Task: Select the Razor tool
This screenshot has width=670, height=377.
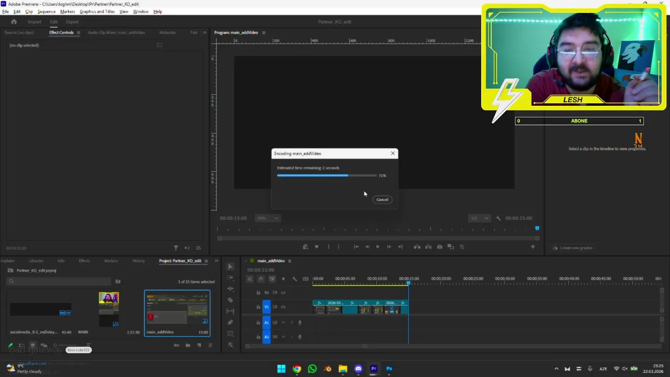Action: click(230, 300)
